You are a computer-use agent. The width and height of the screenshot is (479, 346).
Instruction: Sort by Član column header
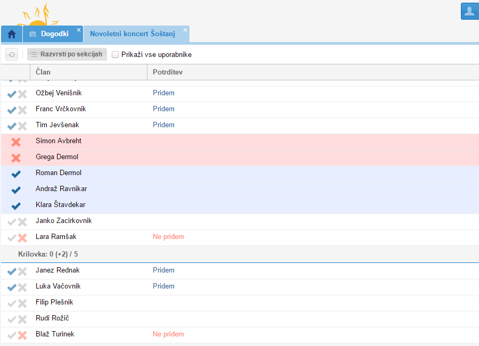tap(88, 72)
